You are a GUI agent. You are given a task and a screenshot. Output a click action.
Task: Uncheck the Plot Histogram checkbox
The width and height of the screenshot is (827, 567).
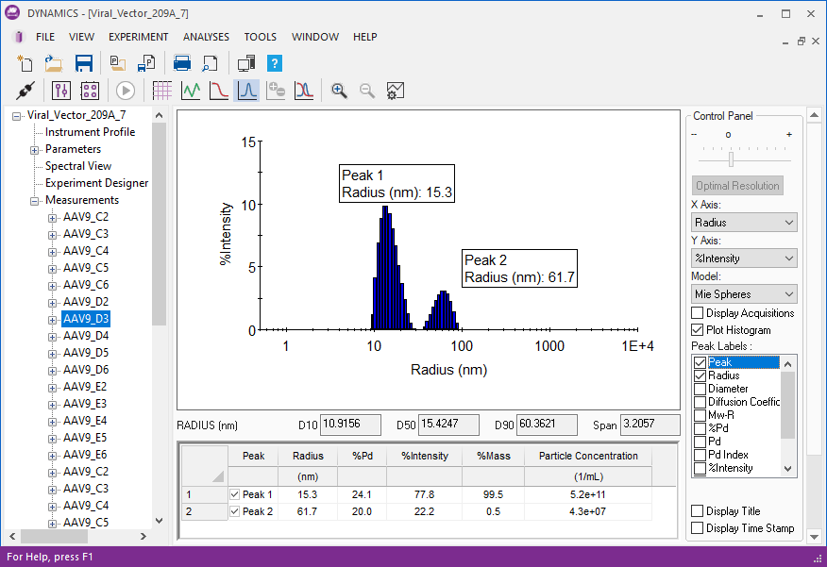[698, 330]
